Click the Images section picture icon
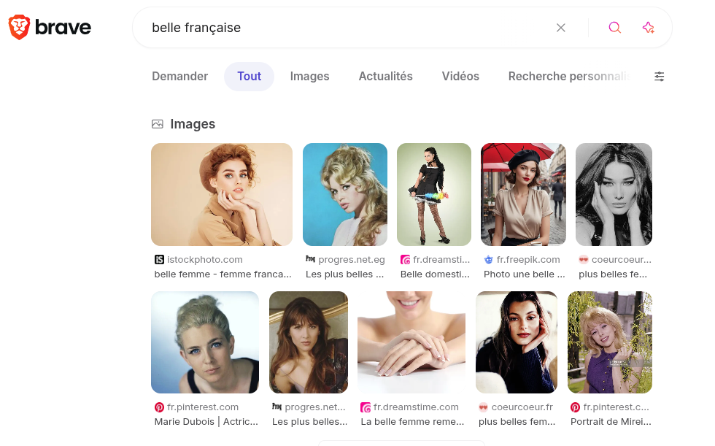This screenshot has width=715, height=446. coord(157,124)
